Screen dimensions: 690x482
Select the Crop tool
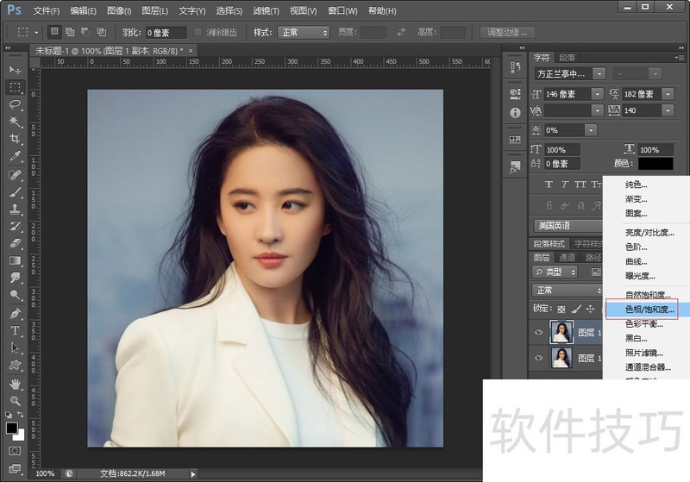pos(15,139)
